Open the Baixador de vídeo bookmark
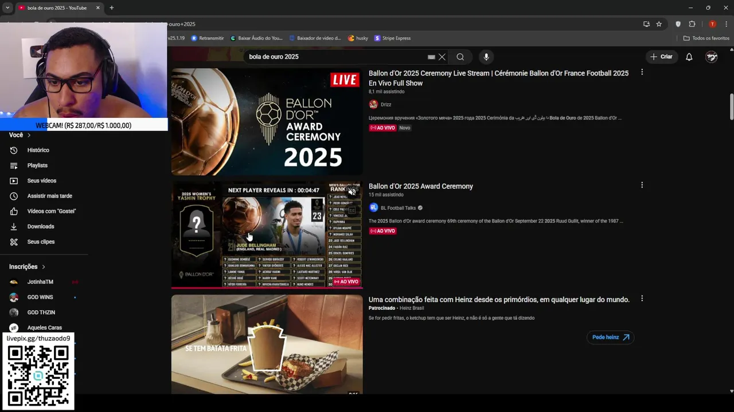Screen dimensions: 734x412 point(315,38)
